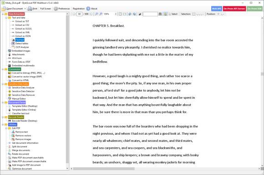
Task: Click the Registration menu item
Action: tap(79, 9)
